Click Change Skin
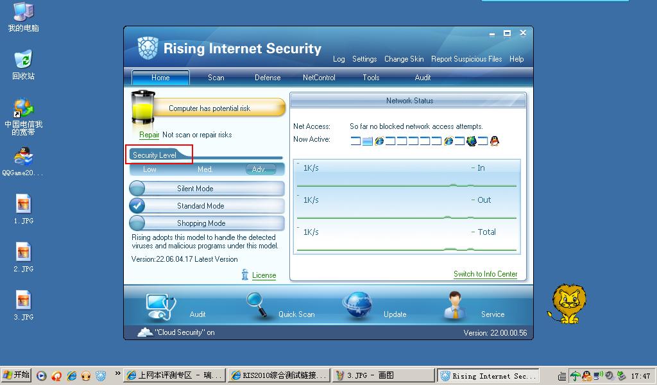Screen dimensions: 657x385 pos(404,59)
